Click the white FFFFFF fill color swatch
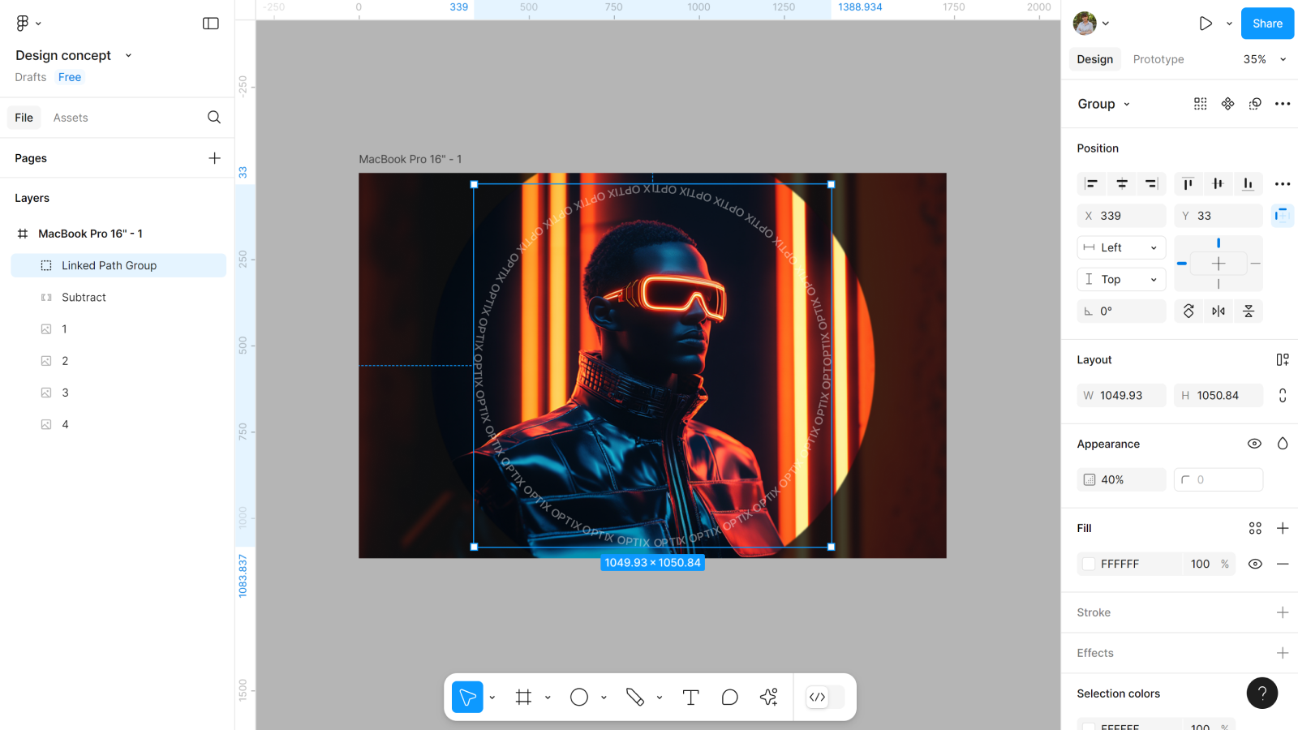 pos(1089,564)
